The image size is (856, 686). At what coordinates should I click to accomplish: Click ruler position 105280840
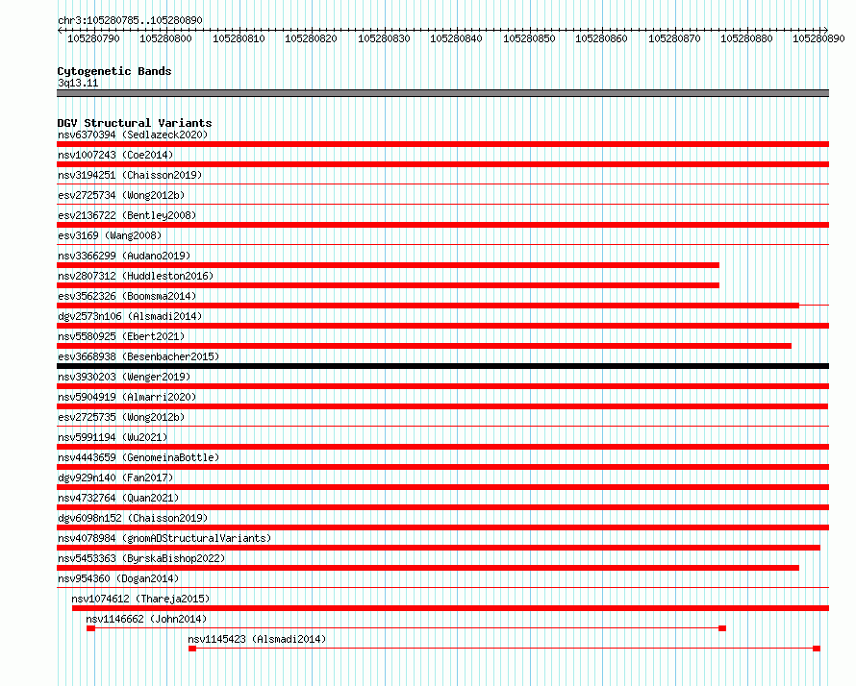coord(457,38)
